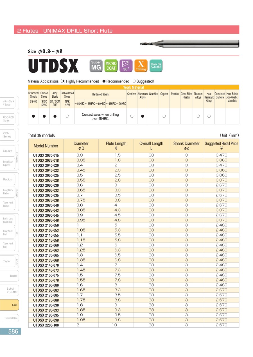
Task: Open the Square side tab
Action: (x=8, y=151)
